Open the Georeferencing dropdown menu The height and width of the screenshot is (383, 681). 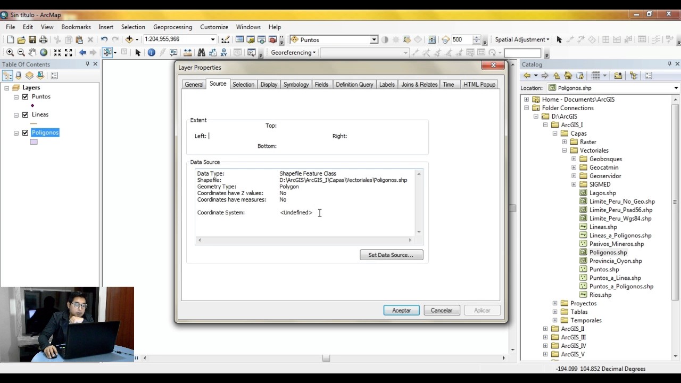[x=293, y=53]
